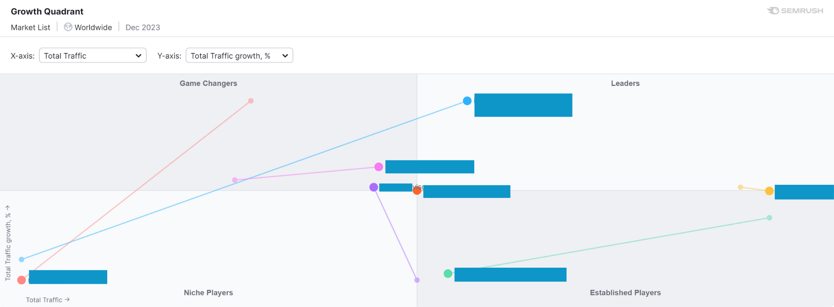Select the large pink-magenta data point

point(378,167)
